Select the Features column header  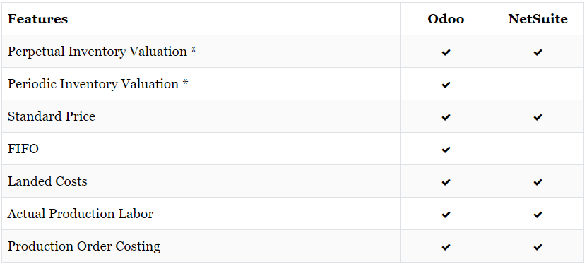(38, 18)
